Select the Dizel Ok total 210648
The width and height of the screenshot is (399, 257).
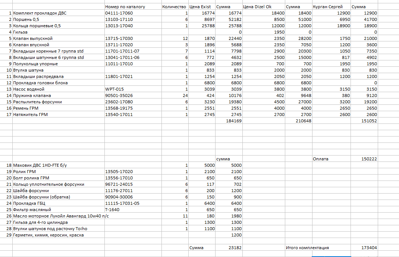[299, 121]
